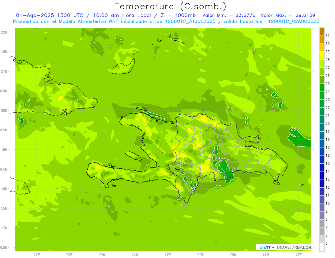Image resolution: width=335 pixels, height=258 pixels.
Task: Click the legend value 20
Action: (x=328, y=124)
